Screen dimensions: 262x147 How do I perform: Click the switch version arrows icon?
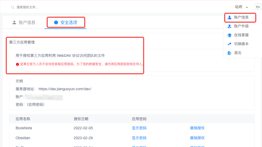click(x=229, y=44)
